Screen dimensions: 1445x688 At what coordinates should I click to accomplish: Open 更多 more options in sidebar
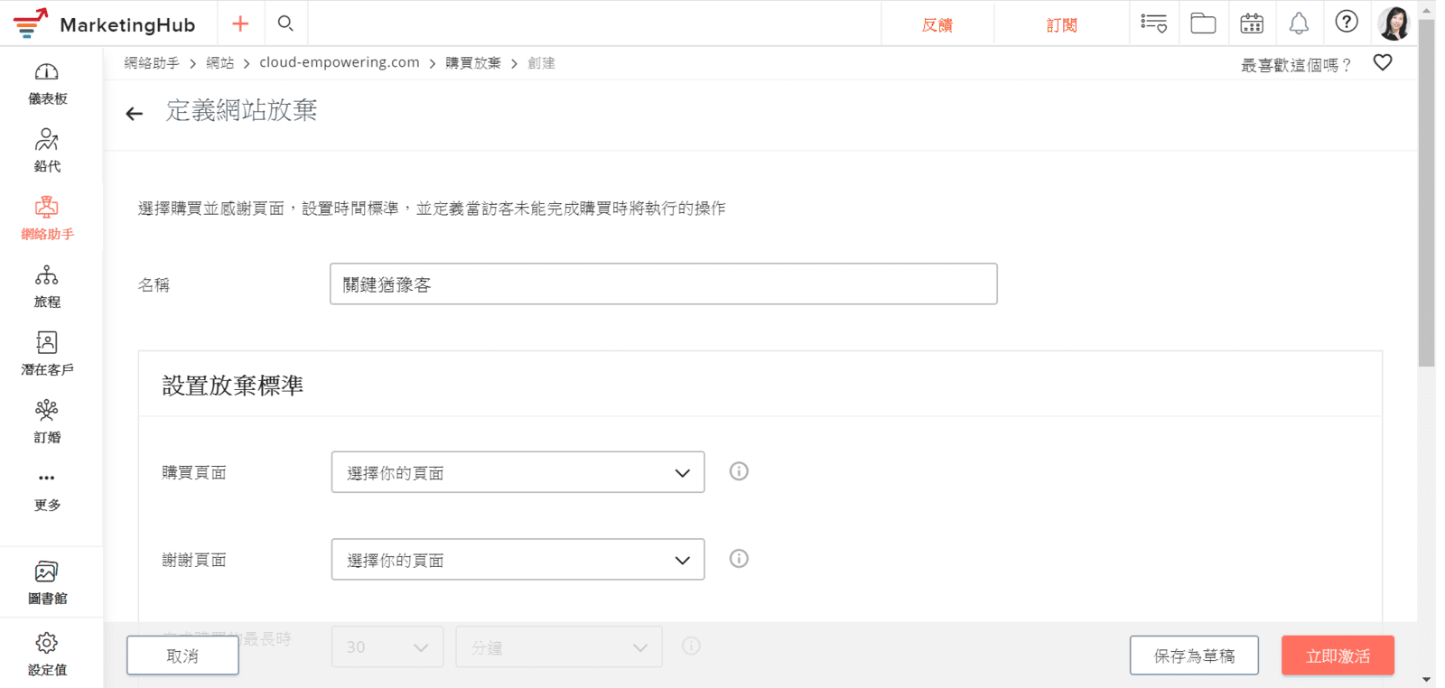point(47,490)
